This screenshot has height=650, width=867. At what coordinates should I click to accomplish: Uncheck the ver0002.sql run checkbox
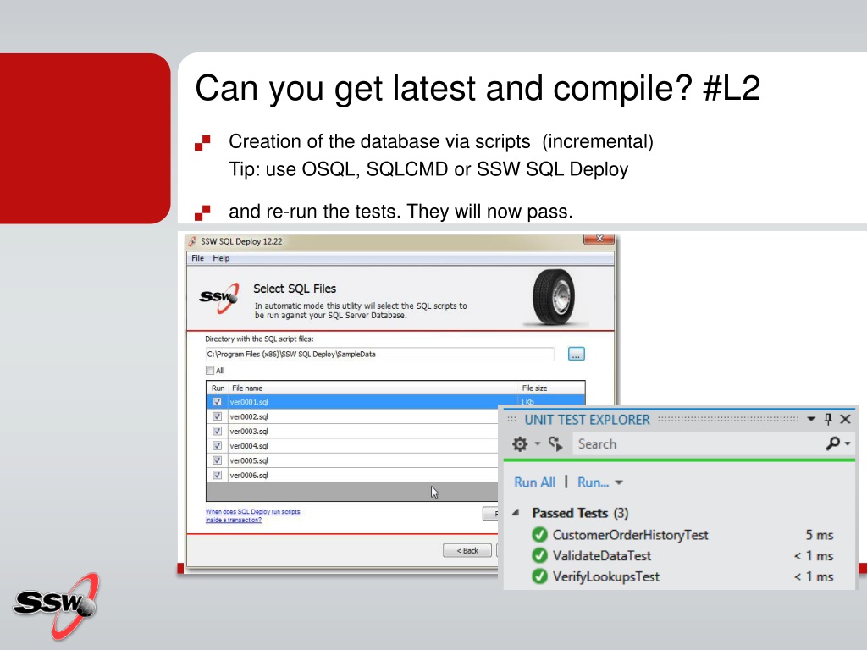click(218, 416)
